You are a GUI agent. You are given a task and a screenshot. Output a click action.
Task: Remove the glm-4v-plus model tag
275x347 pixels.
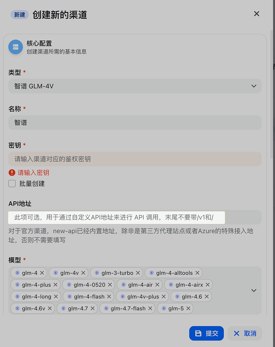164,296
